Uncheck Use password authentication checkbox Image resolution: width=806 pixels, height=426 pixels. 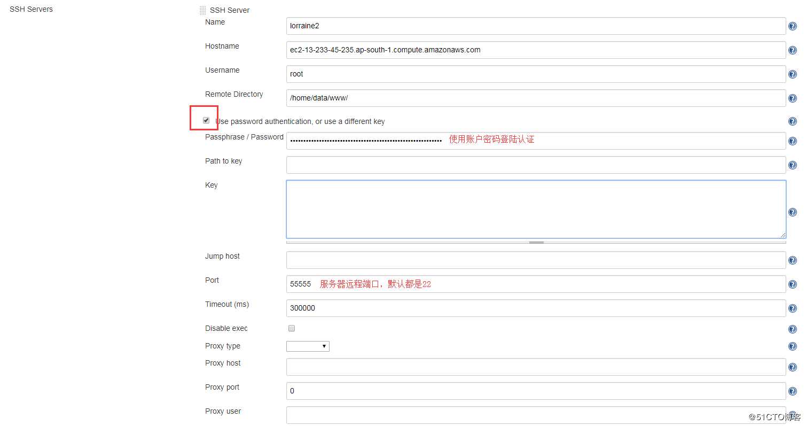[x=206, y=120]
